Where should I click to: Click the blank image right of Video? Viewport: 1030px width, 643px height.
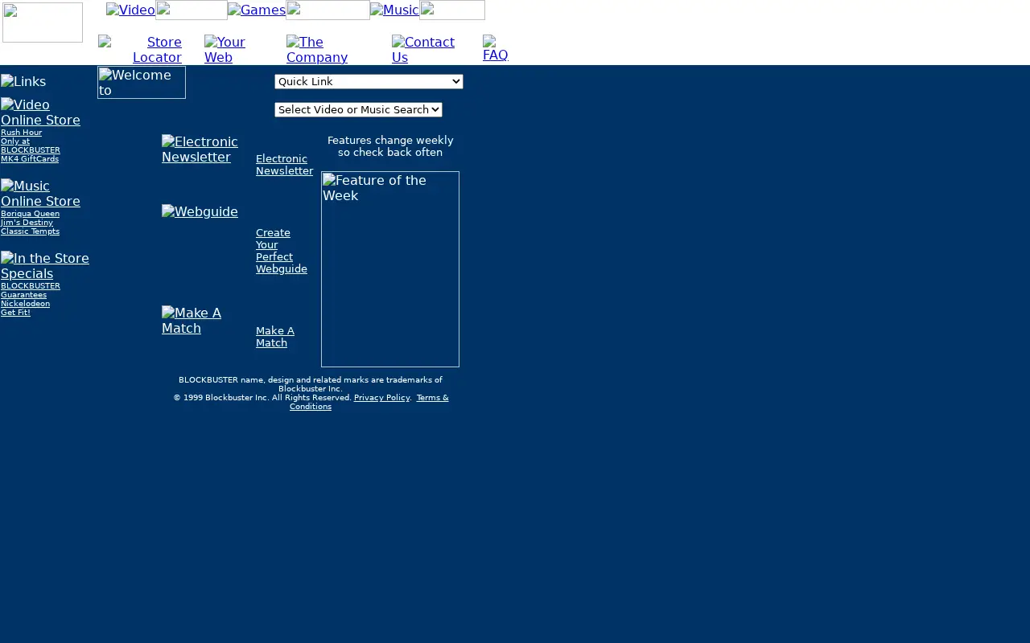[192, 10]
